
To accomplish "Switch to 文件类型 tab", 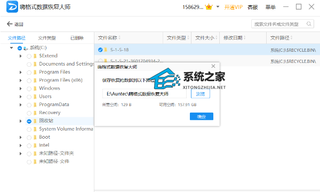I will tap(47, 38).
